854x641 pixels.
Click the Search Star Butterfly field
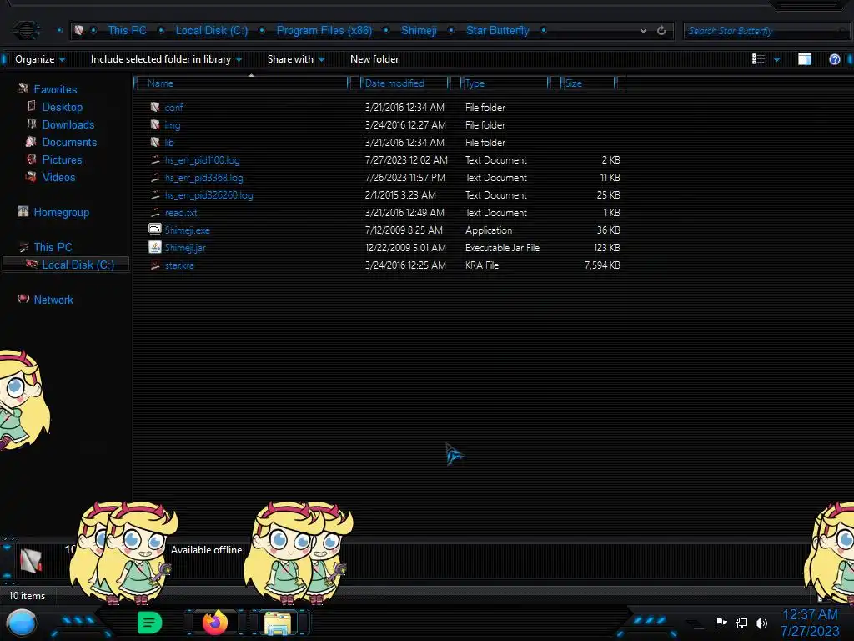point(766,31)
